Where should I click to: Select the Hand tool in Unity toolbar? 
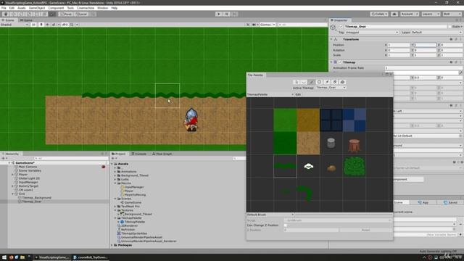click(x=6, y=14)
